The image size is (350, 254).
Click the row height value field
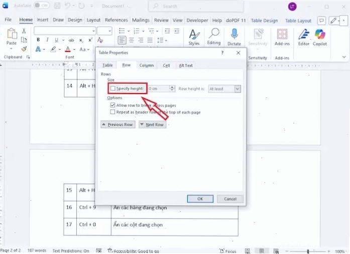click(159, 89)
